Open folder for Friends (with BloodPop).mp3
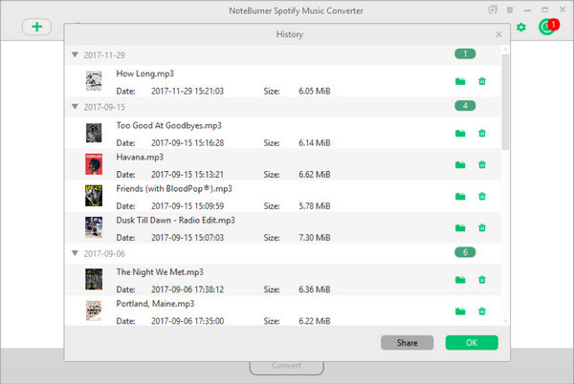Viewport: 574px width, 384px height. (460, 197)
